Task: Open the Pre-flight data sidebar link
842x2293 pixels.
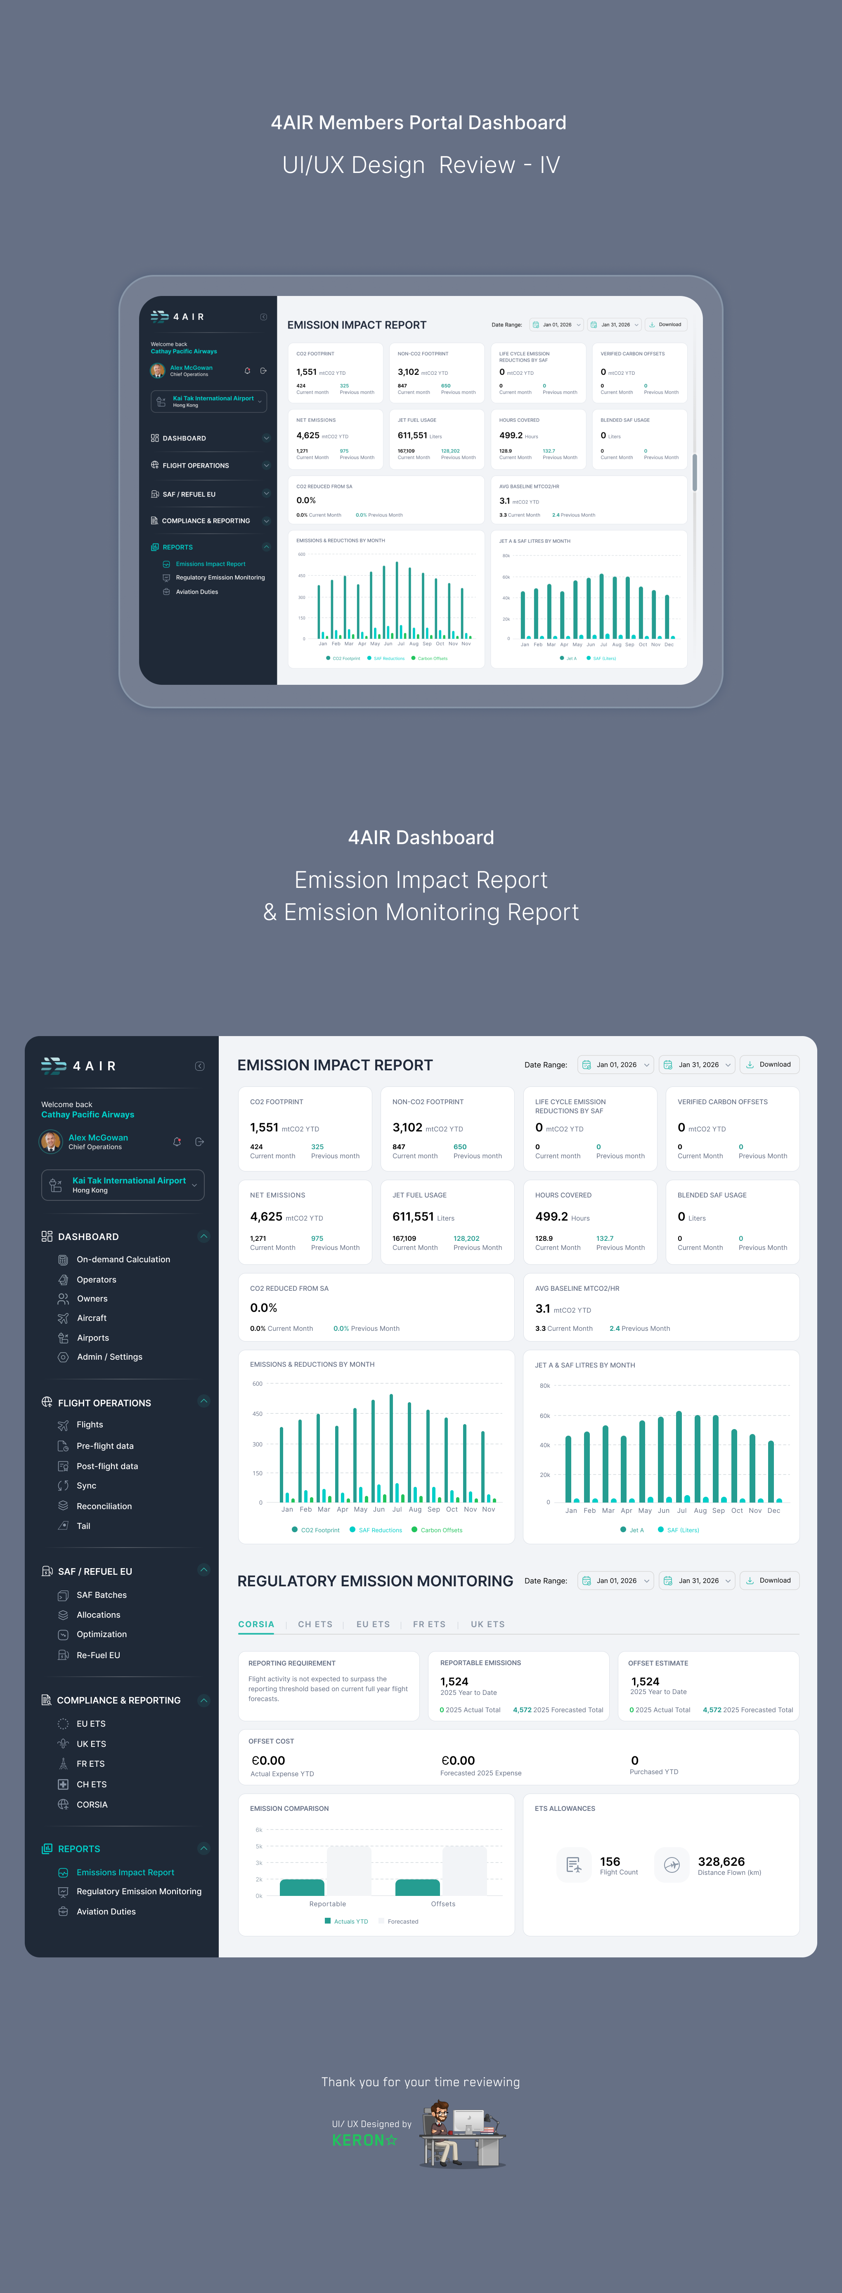Action: tap(105, 1446)
